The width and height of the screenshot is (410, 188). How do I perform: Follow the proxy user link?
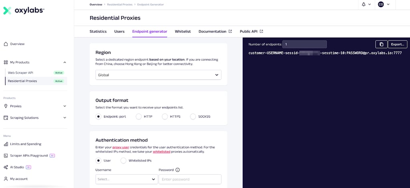(x=121, y=147)
